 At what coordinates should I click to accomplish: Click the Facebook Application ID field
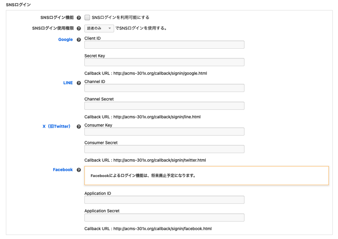[x=164, y=199]
